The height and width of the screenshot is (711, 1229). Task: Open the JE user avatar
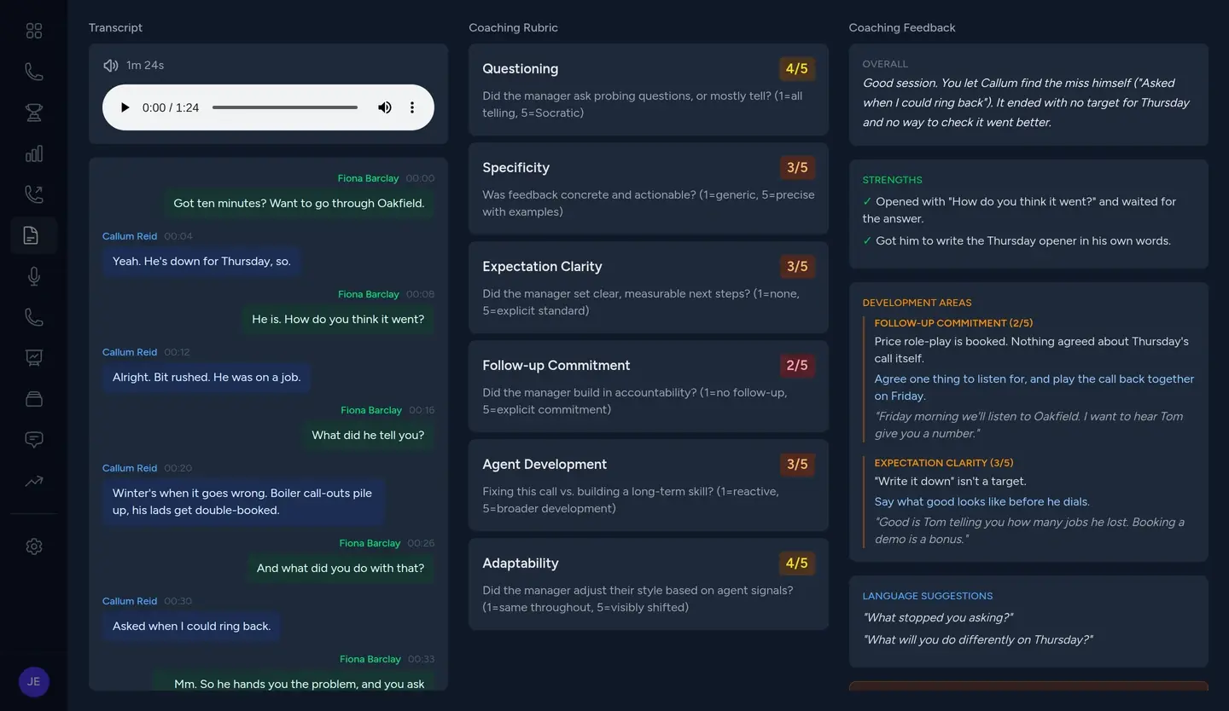[x=34, y=682]
